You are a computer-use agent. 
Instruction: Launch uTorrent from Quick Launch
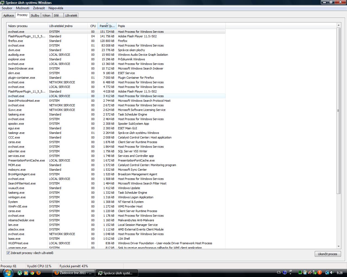[x=20, y=273]
